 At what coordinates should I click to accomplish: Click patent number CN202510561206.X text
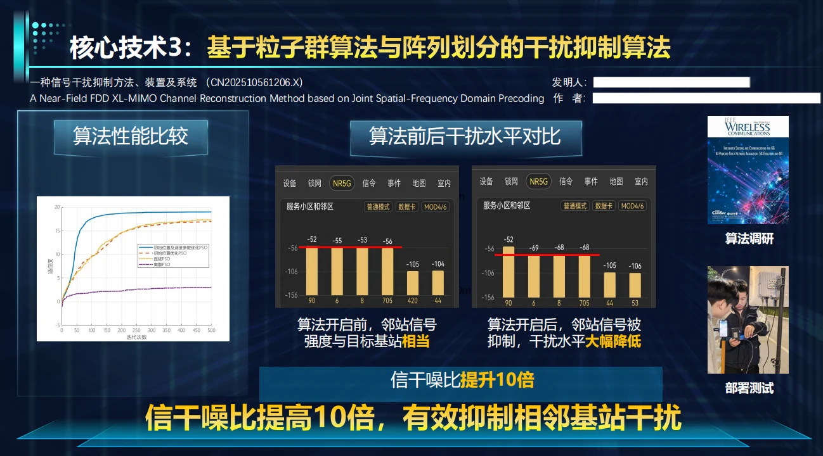pos(255,82)
